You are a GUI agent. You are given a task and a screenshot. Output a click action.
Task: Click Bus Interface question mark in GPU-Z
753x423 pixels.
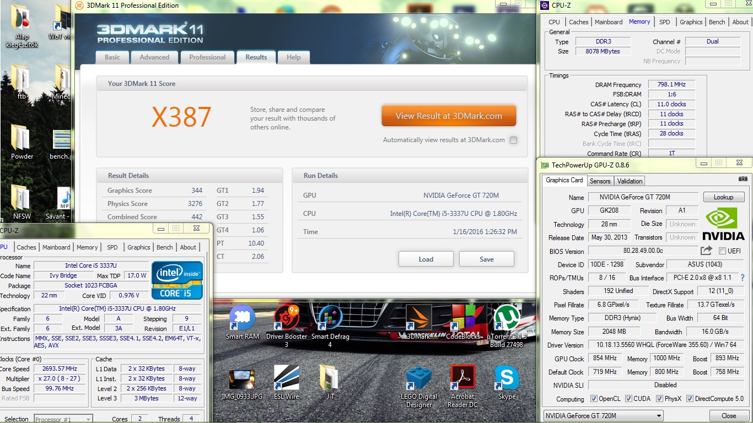click(742, 278)
